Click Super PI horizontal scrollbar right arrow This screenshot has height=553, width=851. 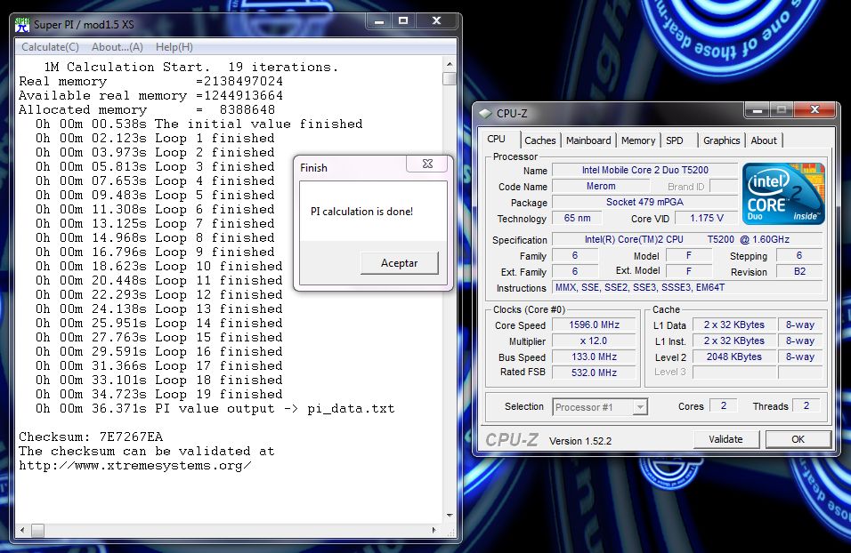pyautogui.click(x=434, y=530)
